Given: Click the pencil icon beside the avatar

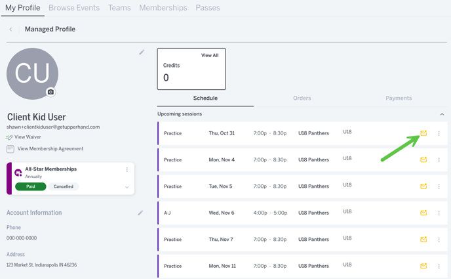Looking at the screenshot, I should pos(142,52).
